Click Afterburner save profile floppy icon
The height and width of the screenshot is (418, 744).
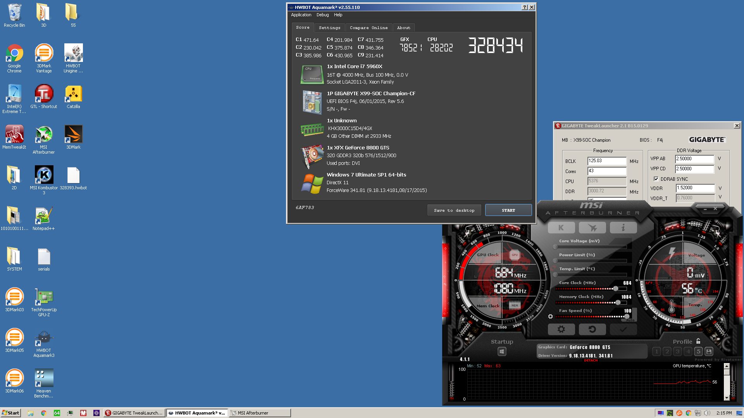click(709, 351)
